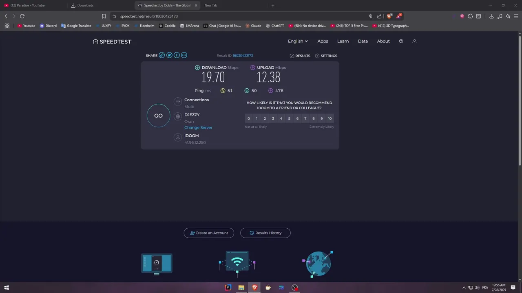Open the pink U shield extension

[x=462, y=16]
